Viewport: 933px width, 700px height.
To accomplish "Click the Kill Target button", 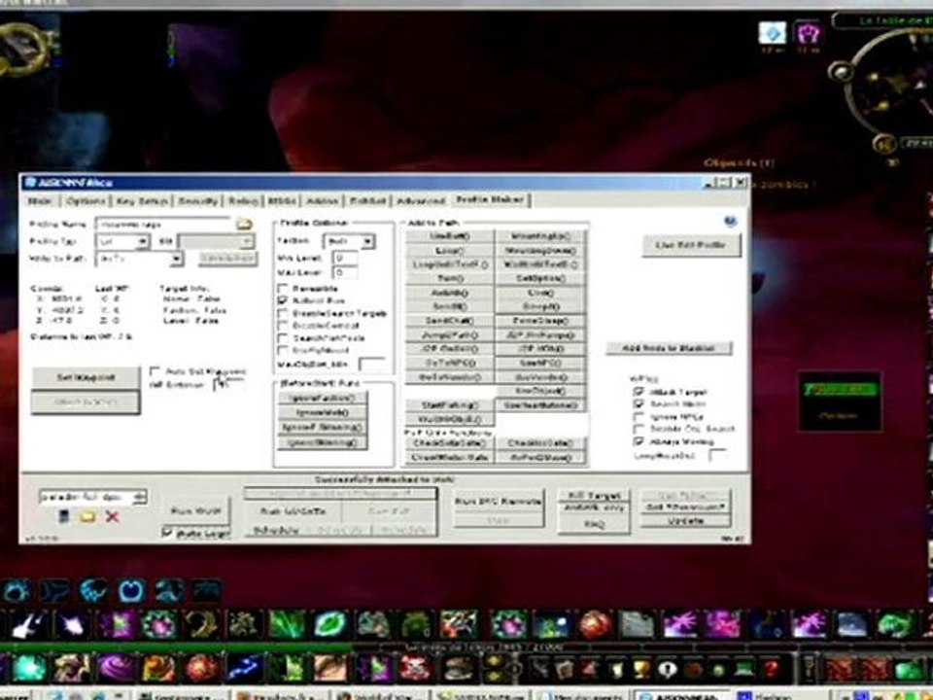I will [x=594, y=495].
